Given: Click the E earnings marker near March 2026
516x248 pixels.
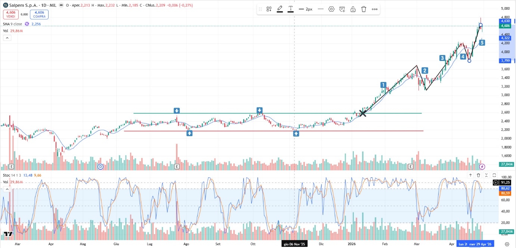Looking at the screenshot, I should pos(410,166).
